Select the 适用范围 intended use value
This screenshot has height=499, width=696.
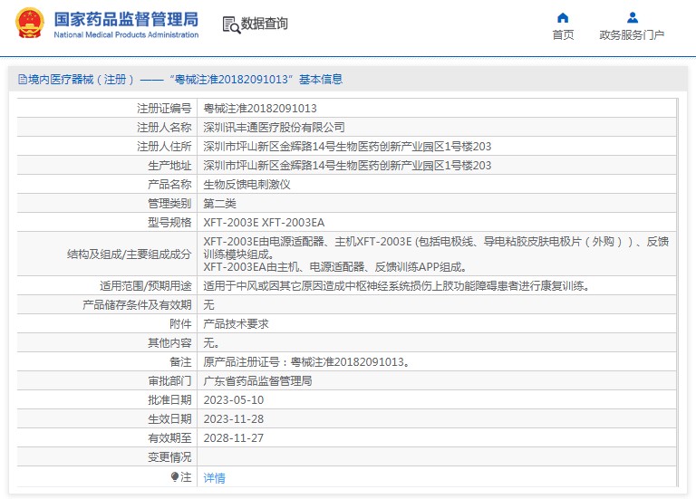pos(396,286)
